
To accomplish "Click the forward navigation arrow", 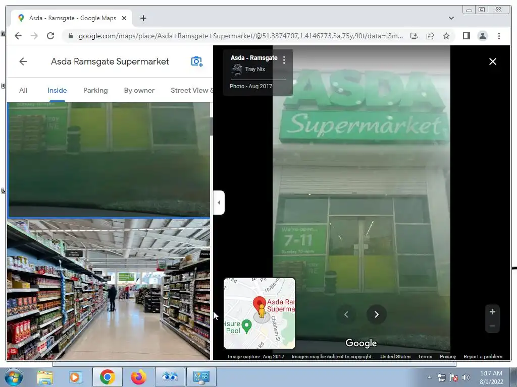I will click(34, 36).
